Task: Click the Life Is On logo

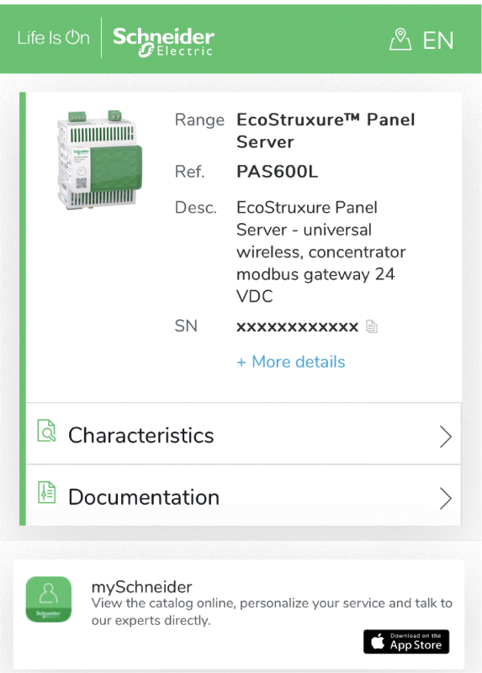Action: click(x=54, y=38)
